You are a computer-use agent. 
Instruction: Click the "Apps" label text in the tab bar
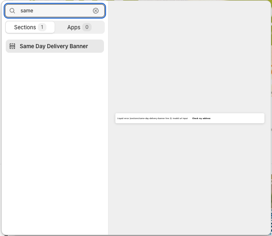[x=74, y=27]
